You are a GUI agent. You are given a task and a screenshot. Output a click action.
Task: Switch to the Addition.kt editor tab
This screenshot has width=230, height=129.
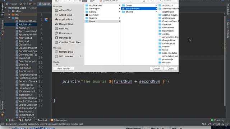pyautogui.click(x=45, y=4)
